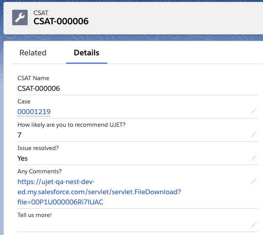Click the CSAT Name value CSAT-000006
The width and height of the screenshot is (263, 235).
pos(39,88)
